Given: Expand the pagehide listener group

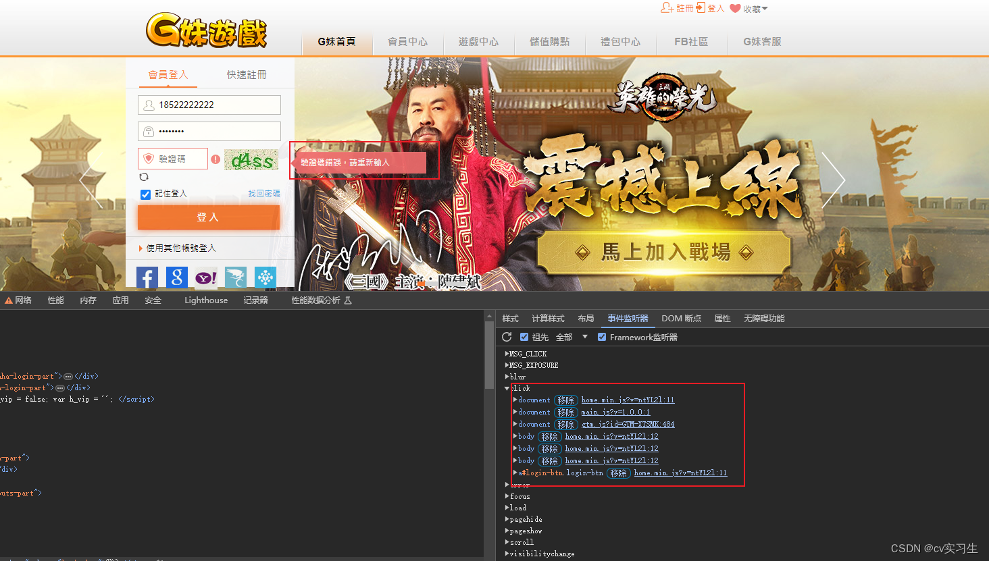Looking at the screenshot, I should pyautogui.click(x=507, y=519).
